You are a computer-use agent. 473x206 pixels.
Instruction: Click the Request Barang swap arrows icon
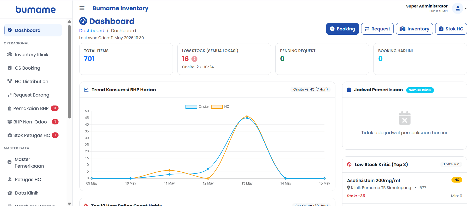10,95
